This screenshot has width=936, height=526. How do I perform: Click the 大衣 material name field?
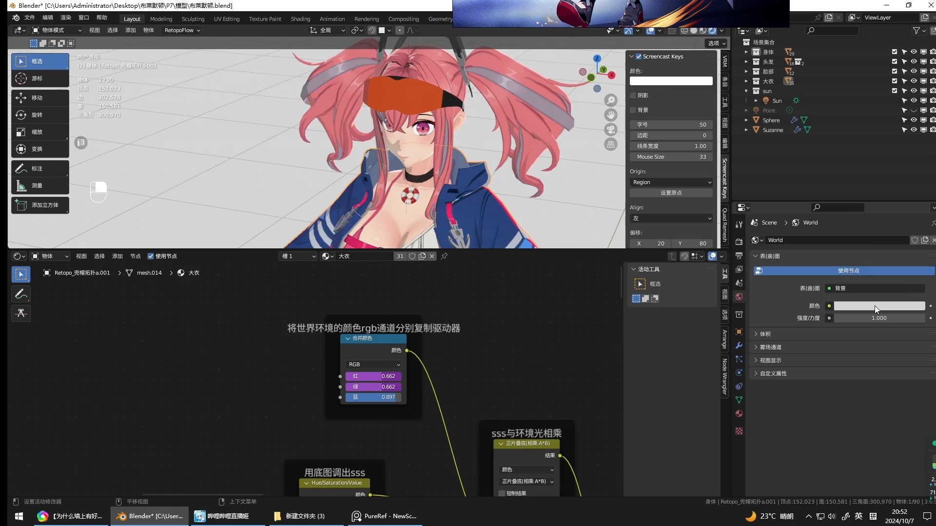(x=365, y=256)
